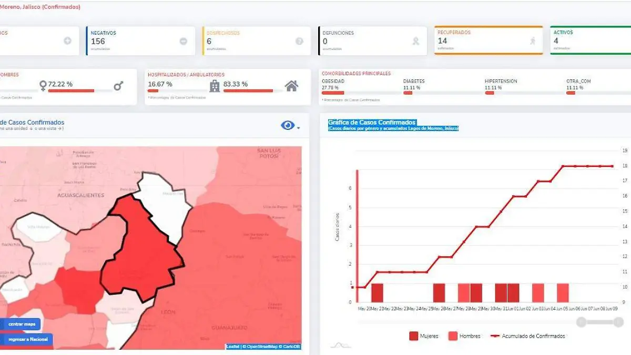Click the AGUASCALIENTES label on the map
The width and height of the screenshot is (631, 355).
pos(80,195)
